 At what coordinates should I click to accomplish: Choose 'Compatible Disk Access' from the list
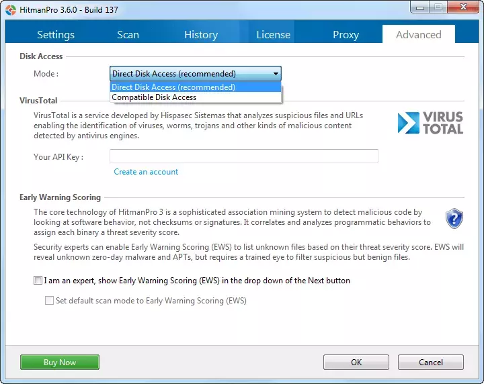point(196,97)
